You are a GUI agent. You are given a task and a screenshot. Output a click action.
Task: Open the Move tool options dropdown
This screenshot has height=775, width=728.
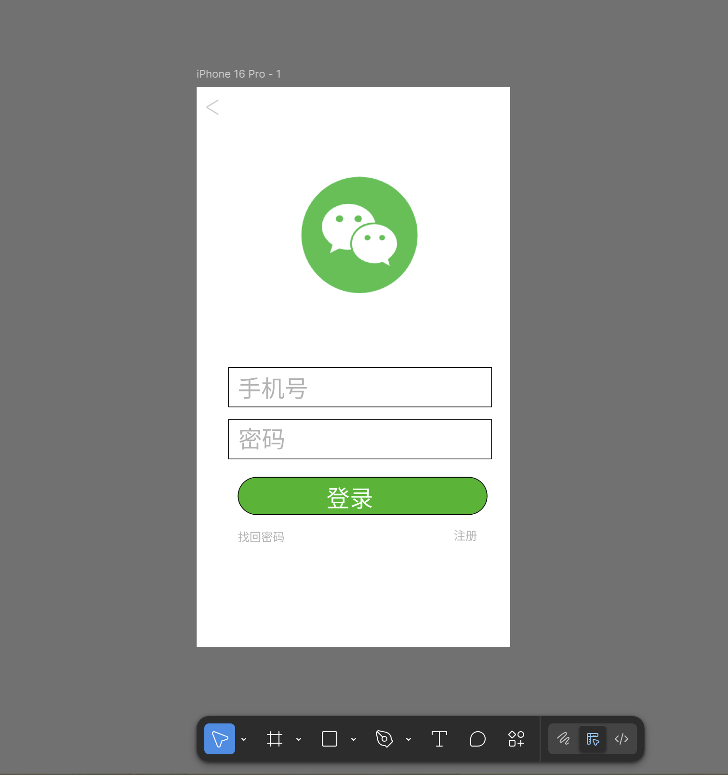(244, 739)
